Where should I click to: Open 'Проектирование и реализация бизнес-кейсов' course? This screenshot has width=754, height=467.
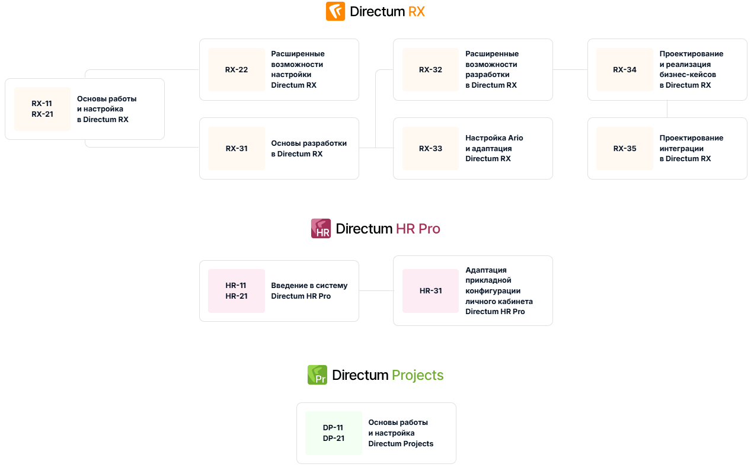[x=667, y=70]
